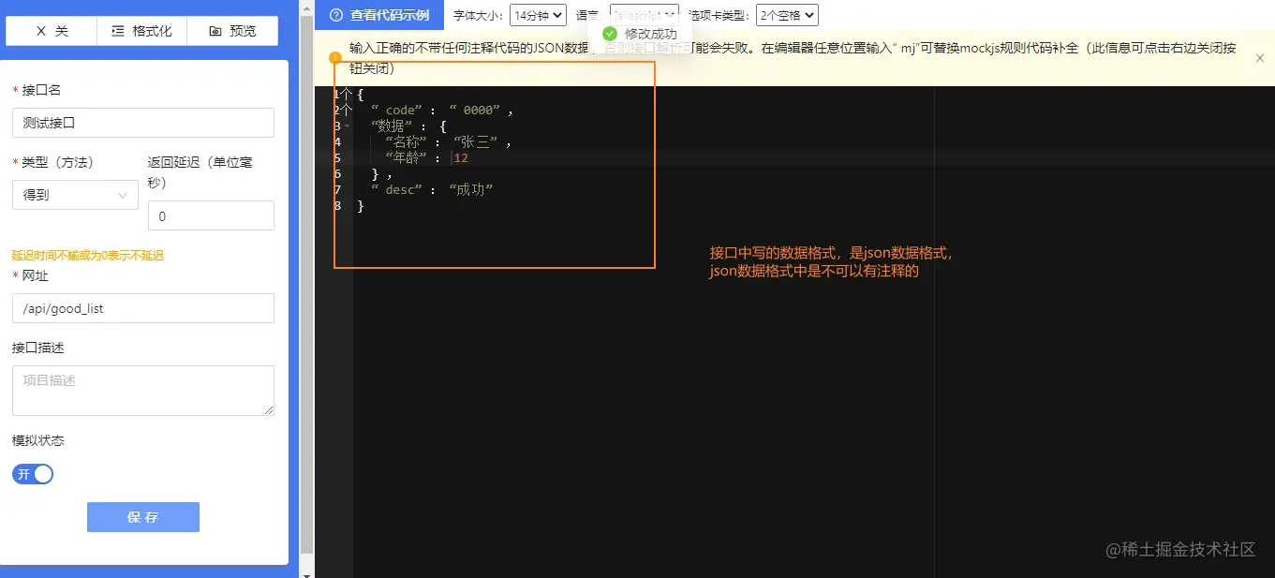Click the 修改成功 toast message
This screenshot has width=1275, height=578.
tap(639, 34)
